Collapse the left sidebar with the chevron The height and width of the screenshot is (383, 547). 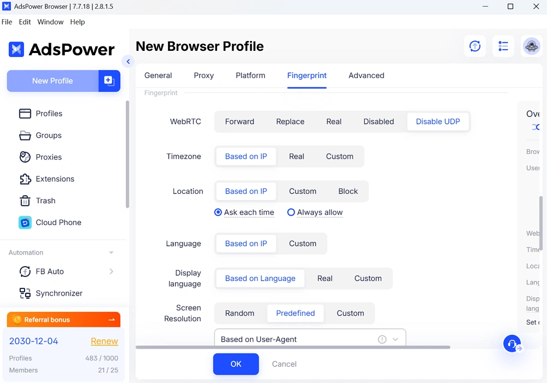128,61
